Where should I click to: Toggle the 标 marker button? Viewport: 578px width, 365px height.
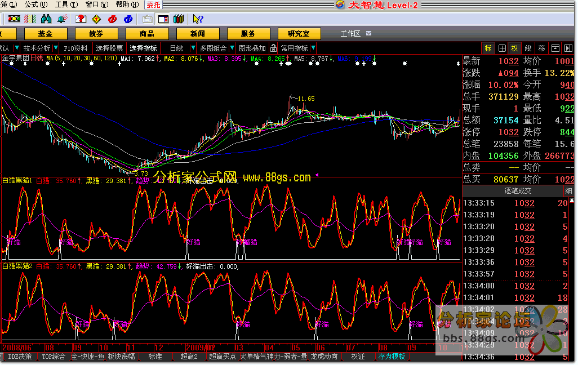click(488, 48)
